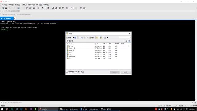Click the up-folder icon in sessions header
Viewport: 197px width, 111px height.
[126, 41]
